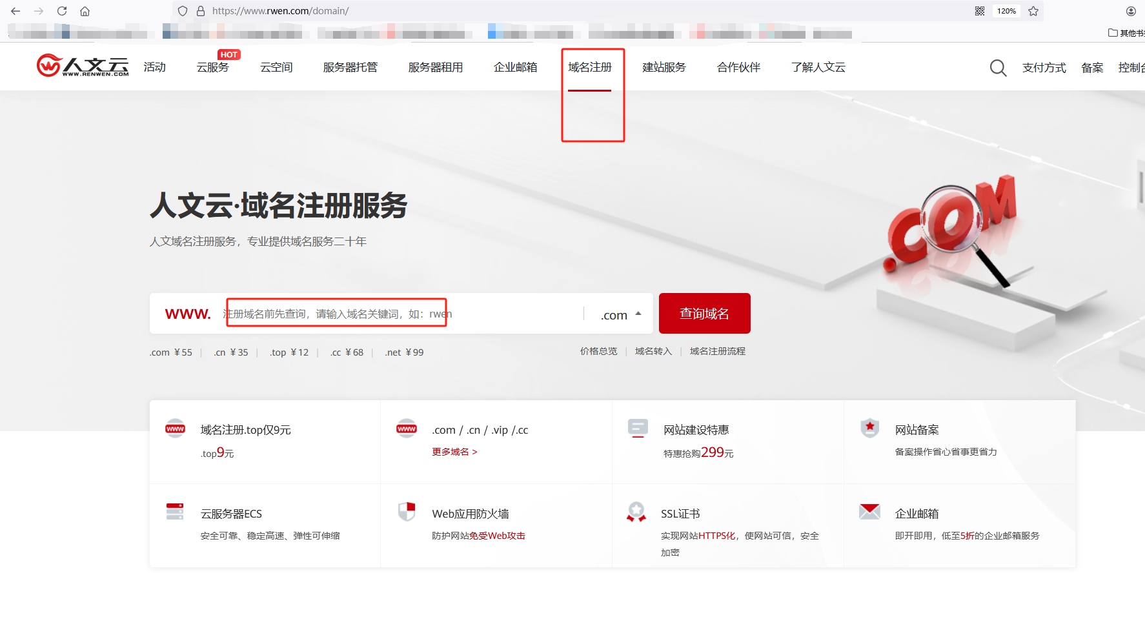Click the SSL证书 card title
This screenshot has height=617, width=1145.
coord(680,514)
